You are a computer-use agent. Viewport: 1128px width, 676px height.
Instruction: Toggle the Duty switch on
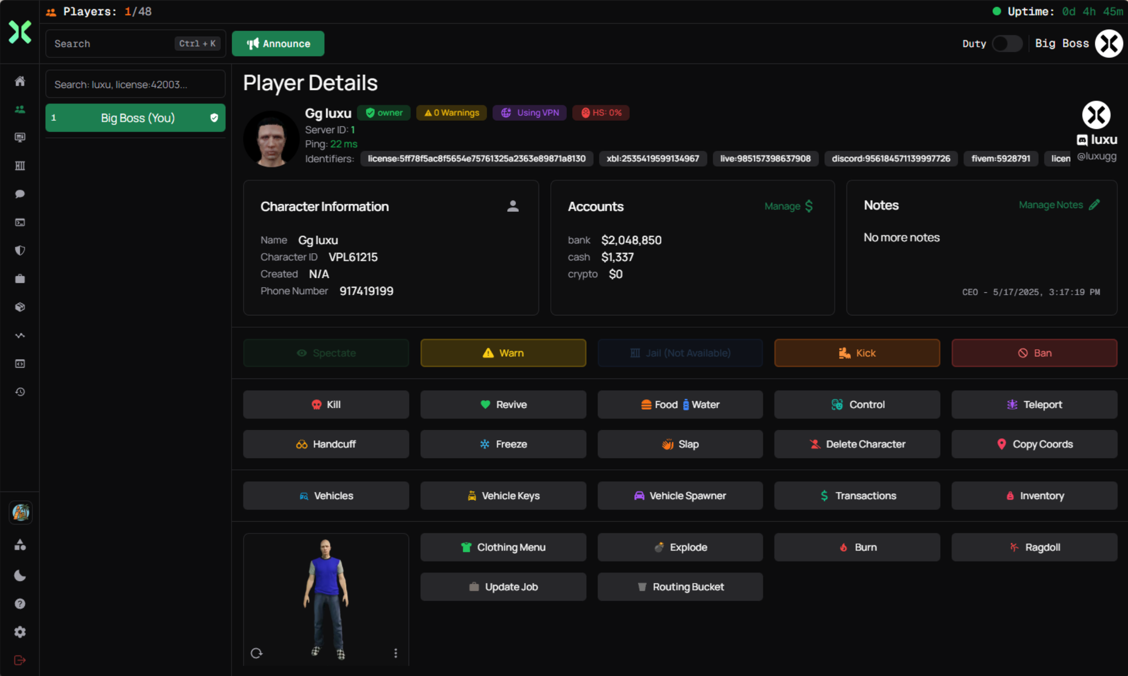click(1007, 43)
